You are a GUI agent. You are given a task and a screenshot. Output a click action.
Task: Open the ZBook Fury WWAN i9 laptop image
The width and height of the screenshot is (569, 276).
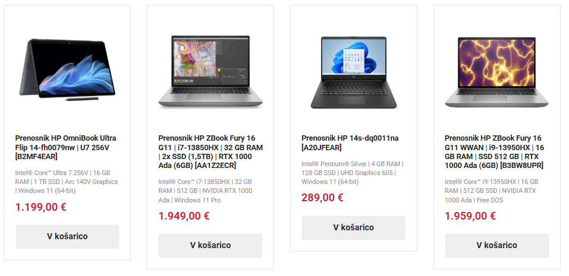coord(497,72)
